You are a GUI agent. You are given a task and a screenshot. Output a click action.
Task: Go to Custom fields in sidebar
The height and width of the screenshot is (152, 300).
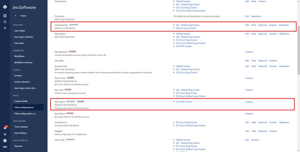(x=21, y=101)
